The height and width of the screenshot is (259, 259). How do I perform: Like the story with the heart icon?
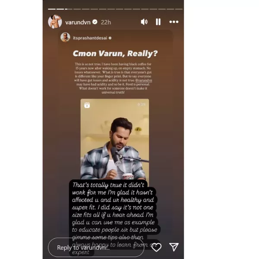(x=156, y=247)
